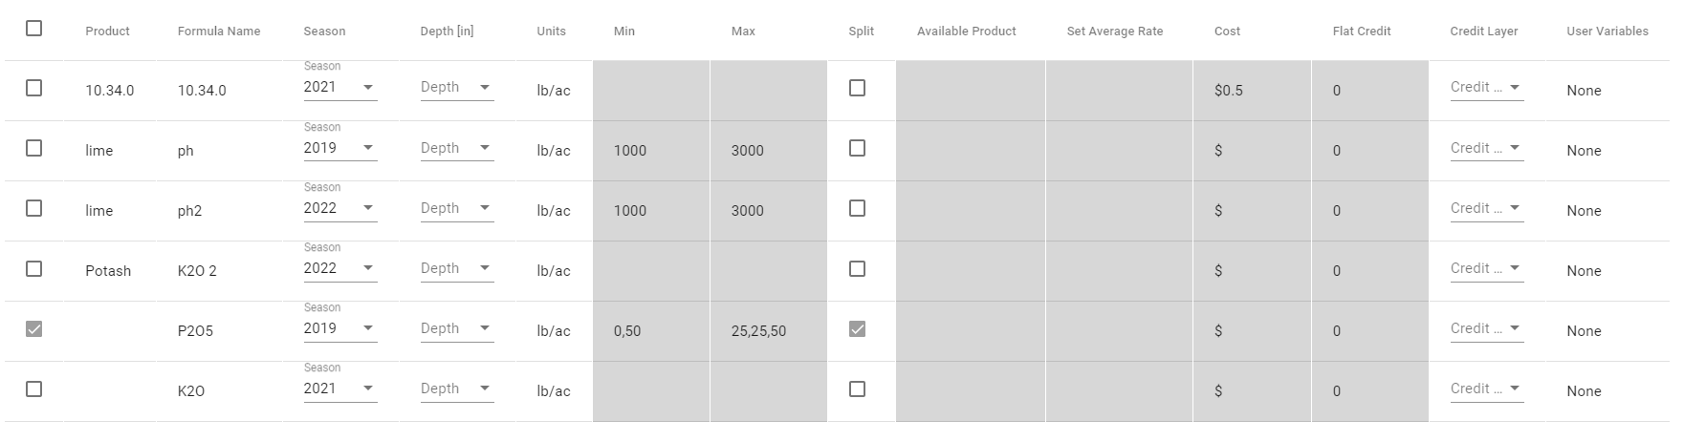Uncheck the P2O5 row selection checkbox
The image size is (1684, 441).
pos(33,329)
